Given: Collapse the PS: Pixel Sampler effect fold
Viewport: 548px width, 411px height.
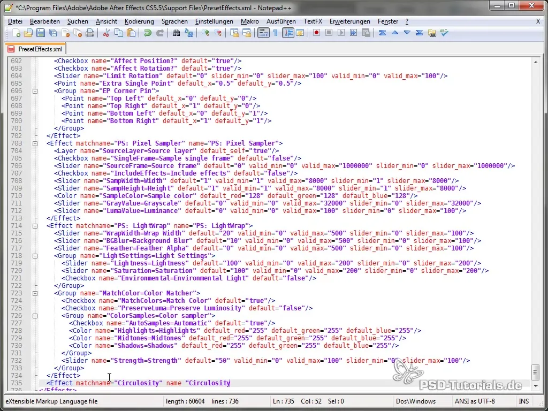Looking at the screenshot, I should (35, 143).
